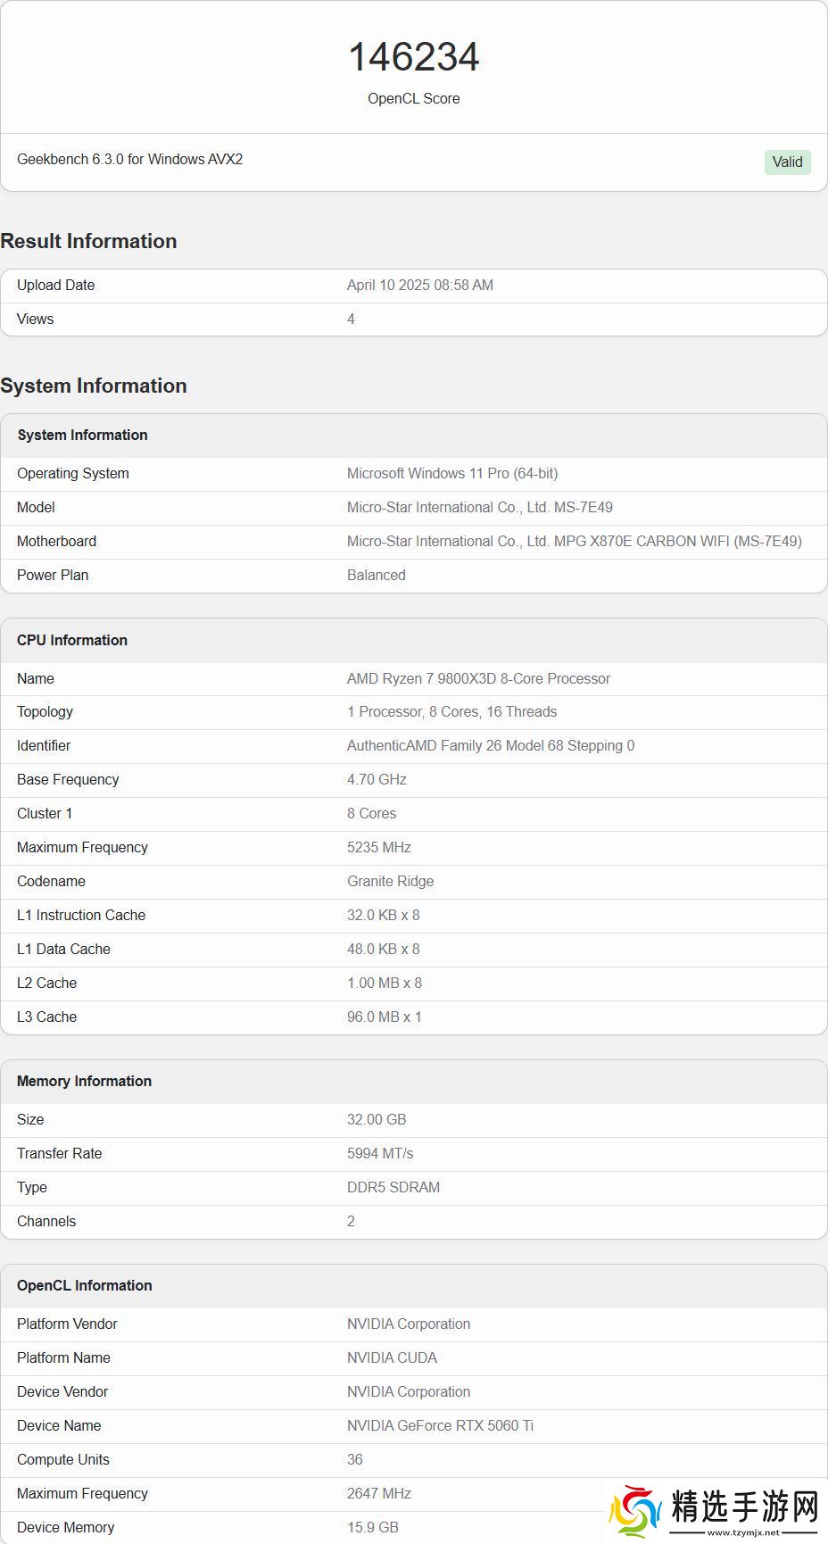This screenshot has height=1544, width=828.
Task: Click the L3 Cache 96.0 MB value
Action: 384,1017
